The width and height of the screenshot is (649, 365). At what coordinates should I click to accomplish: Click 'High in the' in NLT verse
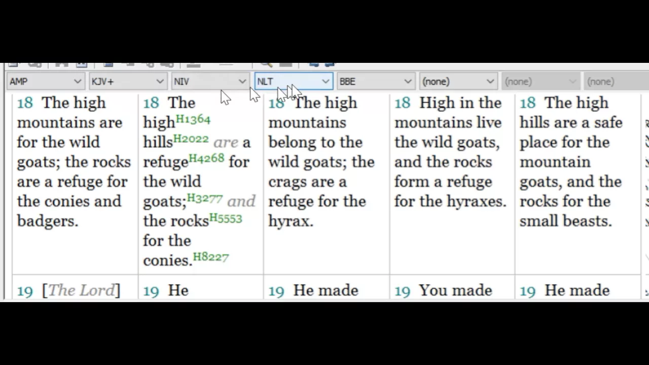coord(460,103)
